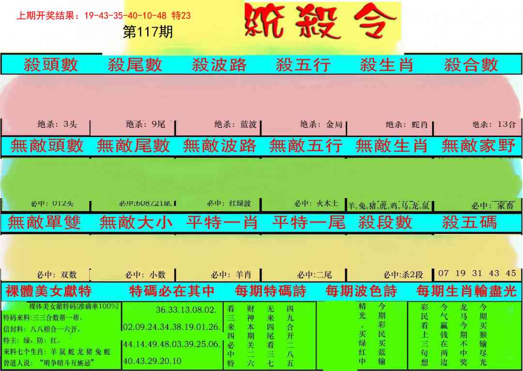Click numbers 07 19 31 43 45
The height and width of the screenshot is (371, 523).
click(477, 273)
